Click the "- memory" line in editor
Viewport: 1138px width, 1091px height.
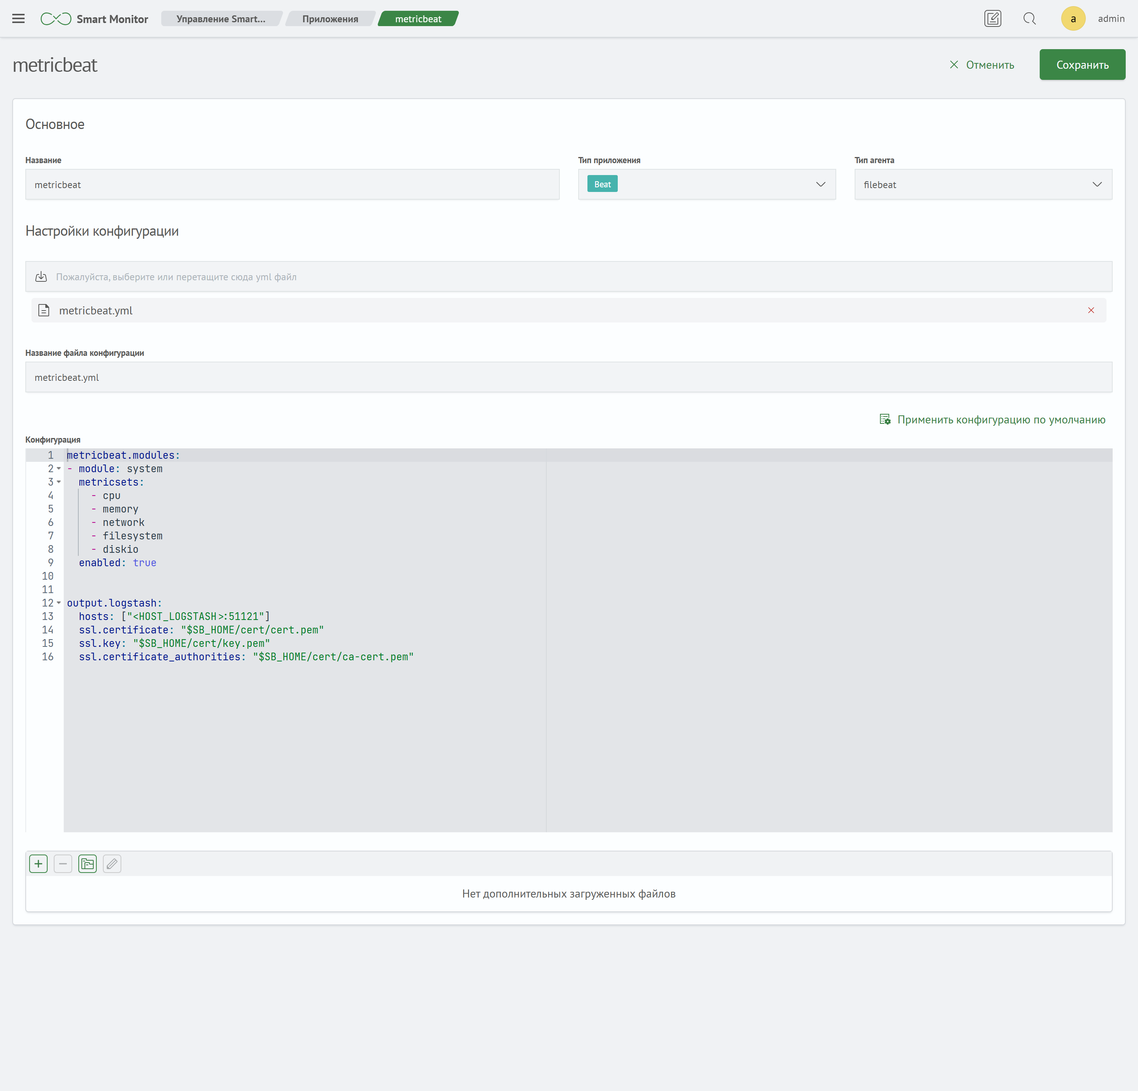point(114,509)
